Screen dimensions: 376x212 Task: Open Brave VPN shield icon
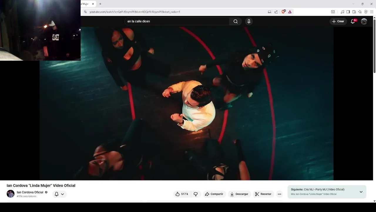click(x=366, y=12)
